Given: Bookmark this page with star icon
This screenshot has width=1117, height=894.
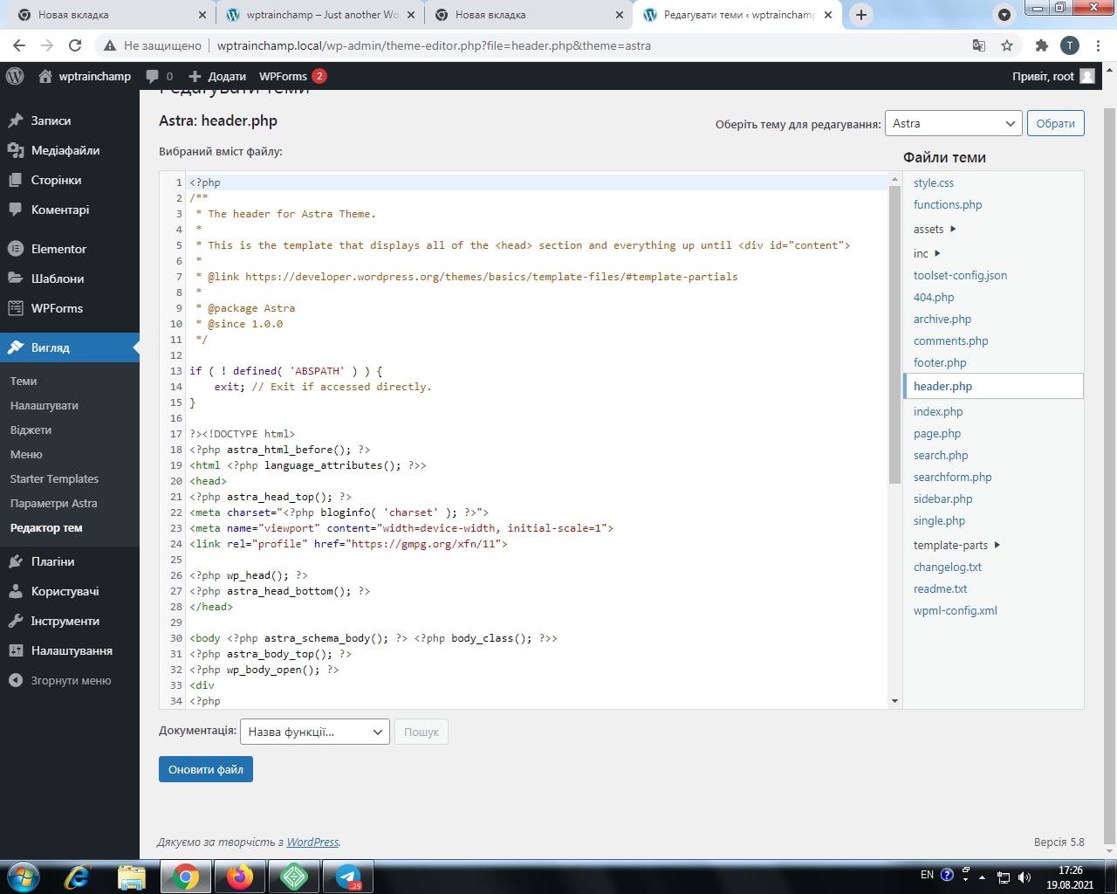Looking at the screenshot, I should click(1007, 45).
